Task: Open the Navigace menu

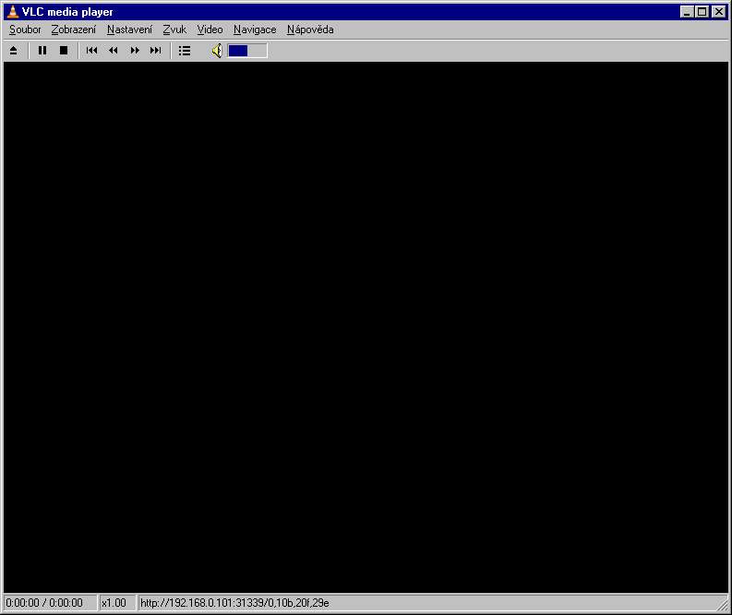Action: [255, 30]
